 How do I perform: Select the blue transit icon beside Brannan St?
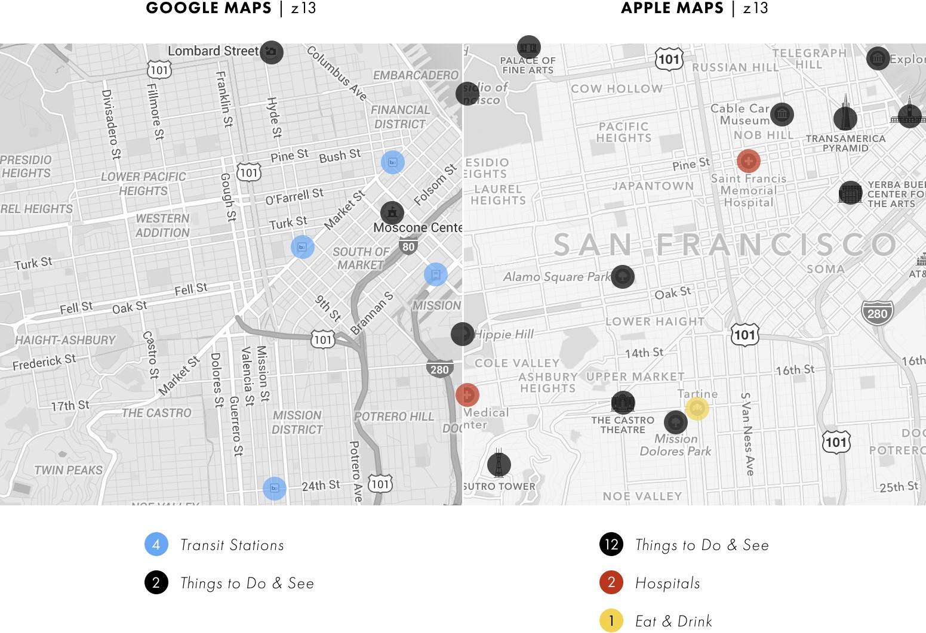(x=436, y=274)
